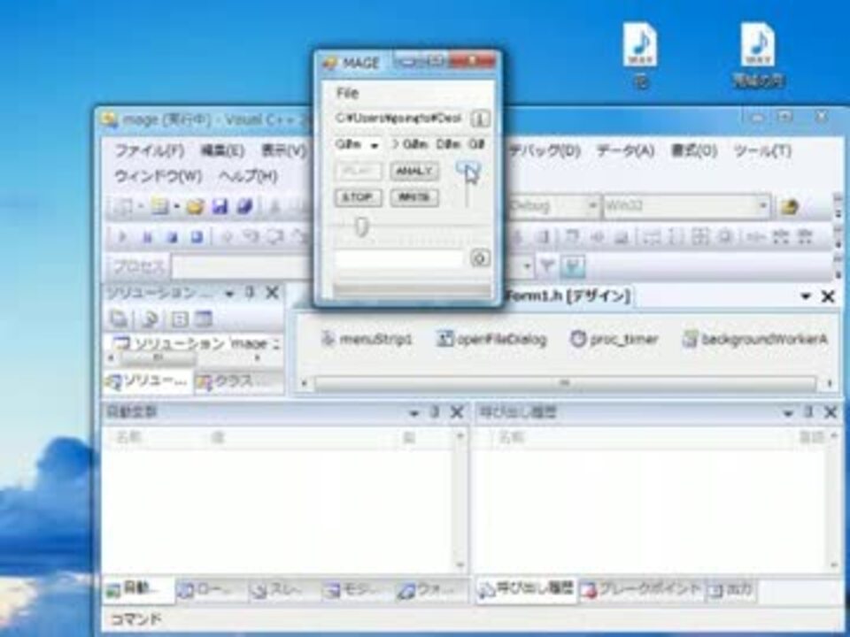Screen dimensions: 850x637
Task: Switch to the クラス... tab
Action: click(x=238, y=381)
